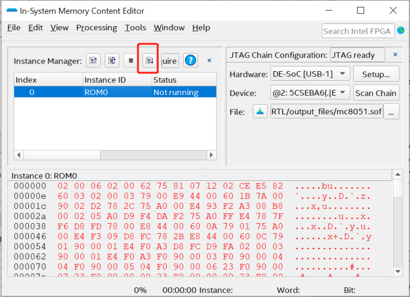Click hex editor scroll up arrow

coord(397,175)
